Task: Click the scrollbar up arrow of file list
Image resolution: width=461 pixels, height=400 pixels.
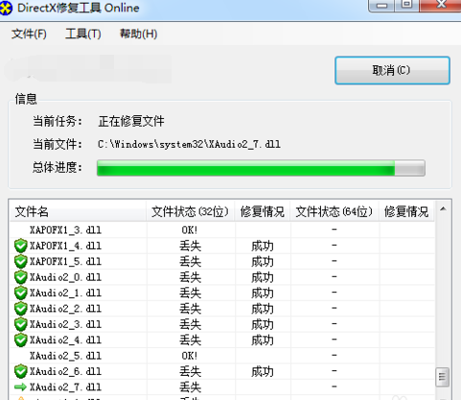Action: tap(443, 209)
